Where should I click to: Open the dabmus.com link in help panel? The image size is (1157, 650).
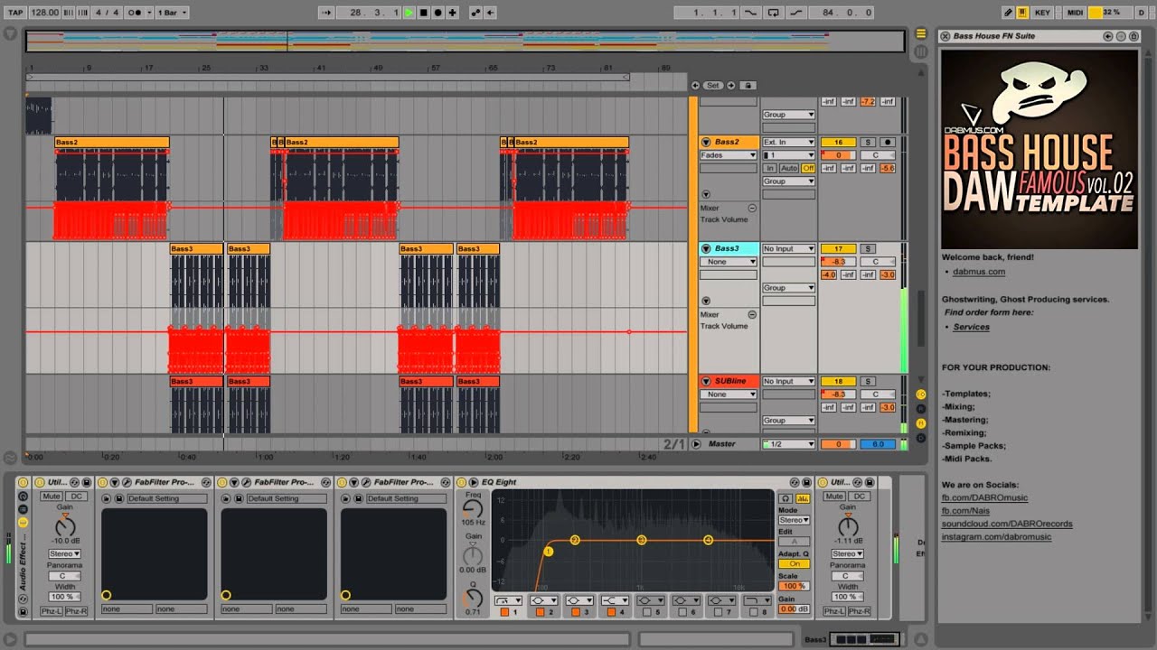(x=979, y=272)
